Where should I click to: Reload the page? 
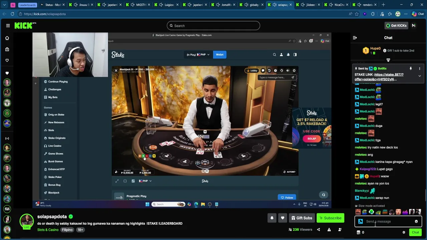point(12,14)
